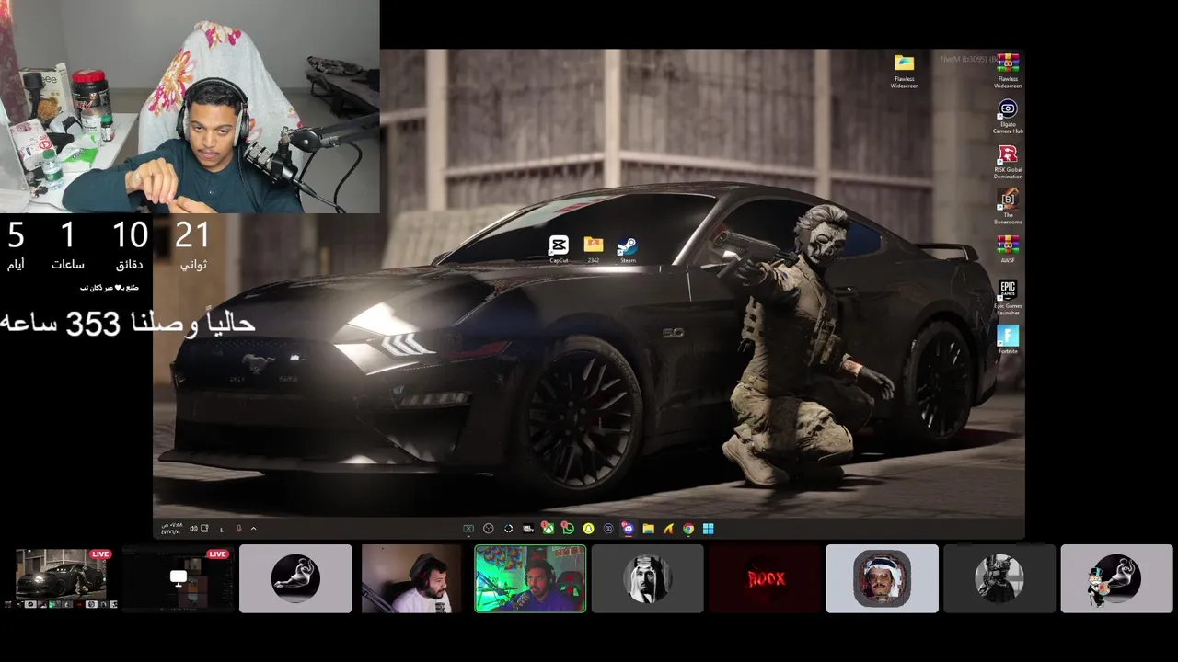Open File Explorer from the taskbar
The height and width of the screenshot is (662, 1178).
(x=648, y=529)
